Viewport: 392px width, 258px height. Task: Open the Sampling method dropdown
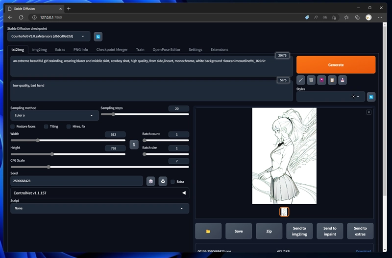[54, 115]
